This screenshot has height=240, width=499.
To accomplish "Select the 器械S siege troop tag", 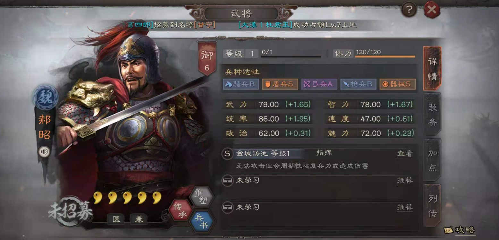I will pos(397,84).
